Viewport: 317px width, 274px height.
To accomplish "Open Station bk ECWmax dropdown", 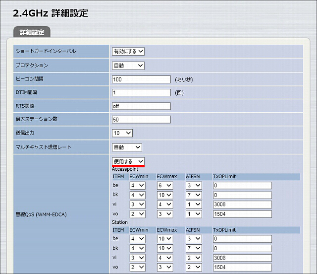I will [165, 249].
